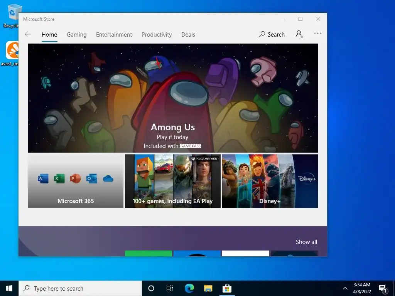Open the Action Center notifications
Viewport: 395px width, 296px height.
coord(383,288)
